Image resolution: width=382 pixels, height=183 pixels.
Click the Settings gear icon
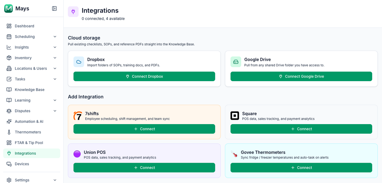point(9,180)
